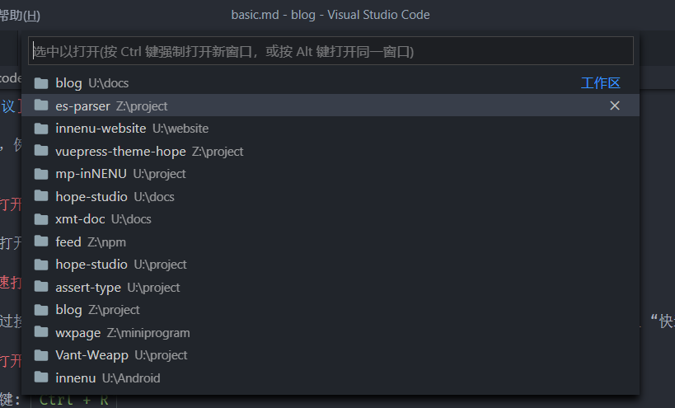Viewport: 675px width, 408px height.
Task: Open the 帮助(H) help menu
Action: click(20, 15)
